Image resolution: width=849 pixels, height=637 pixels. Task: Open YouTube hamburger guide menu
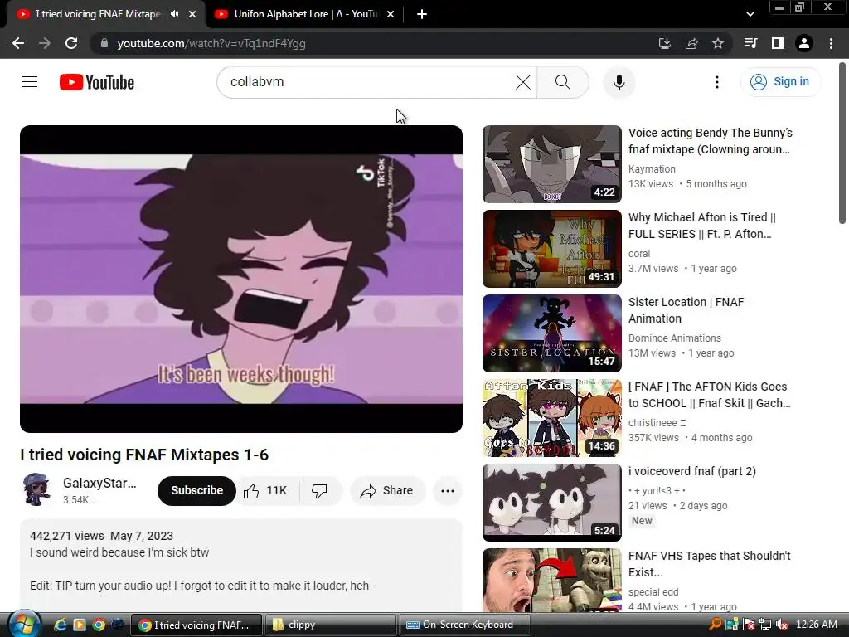tap(30, 82)
